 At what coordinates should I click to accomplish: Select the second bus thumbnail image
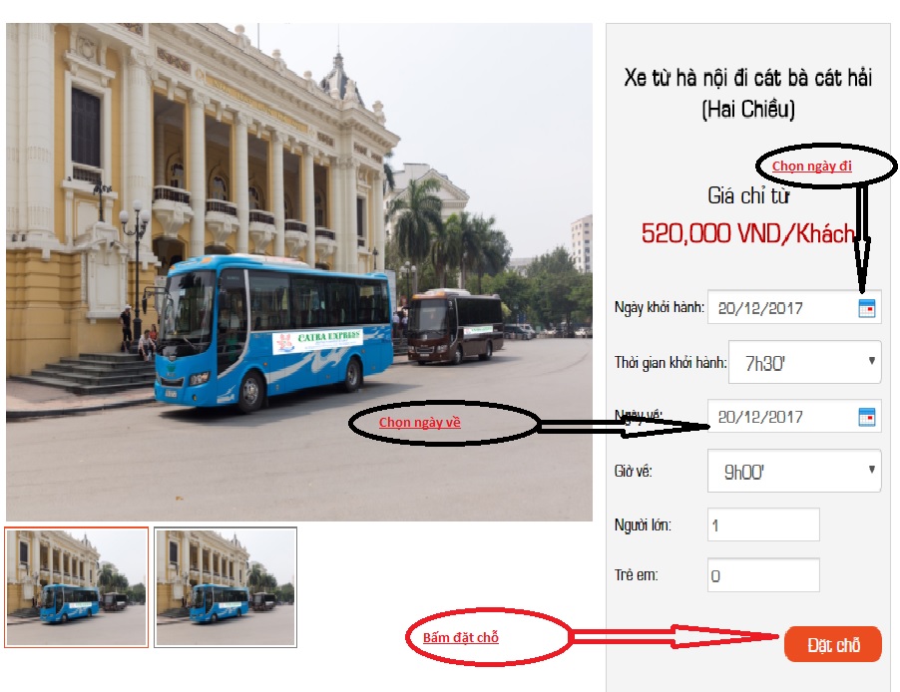pyautogui.click(x=225, y=587)
